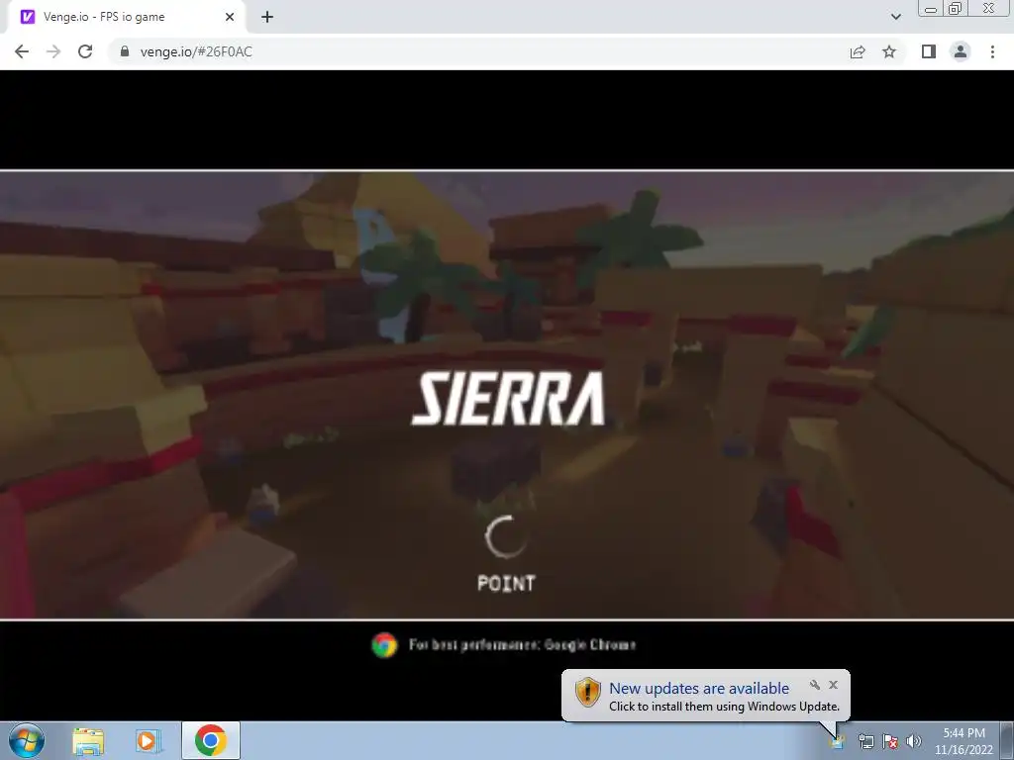Open a new browser tab
Image resolution: width=1014 pixels, height=760 pixels.
click(x=267, y=17)
